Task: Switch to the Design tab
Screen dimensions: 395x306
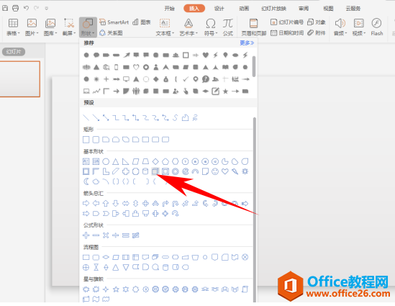Action: [219, 9]
